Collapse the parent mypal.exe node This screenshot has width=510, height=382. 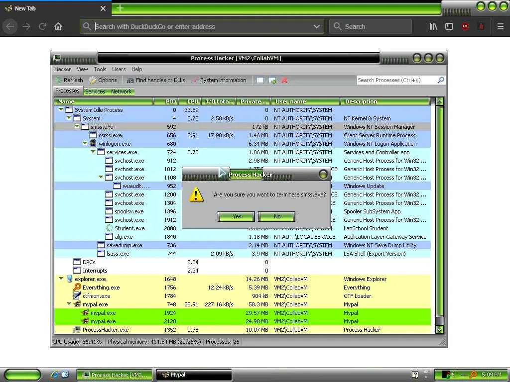pyautogui.click(x=69, y=304)
